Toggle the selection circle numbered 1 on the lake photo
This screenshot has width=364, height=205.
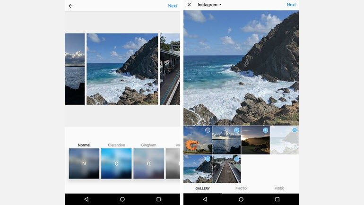pyautogui.click(x=236, y=130)
